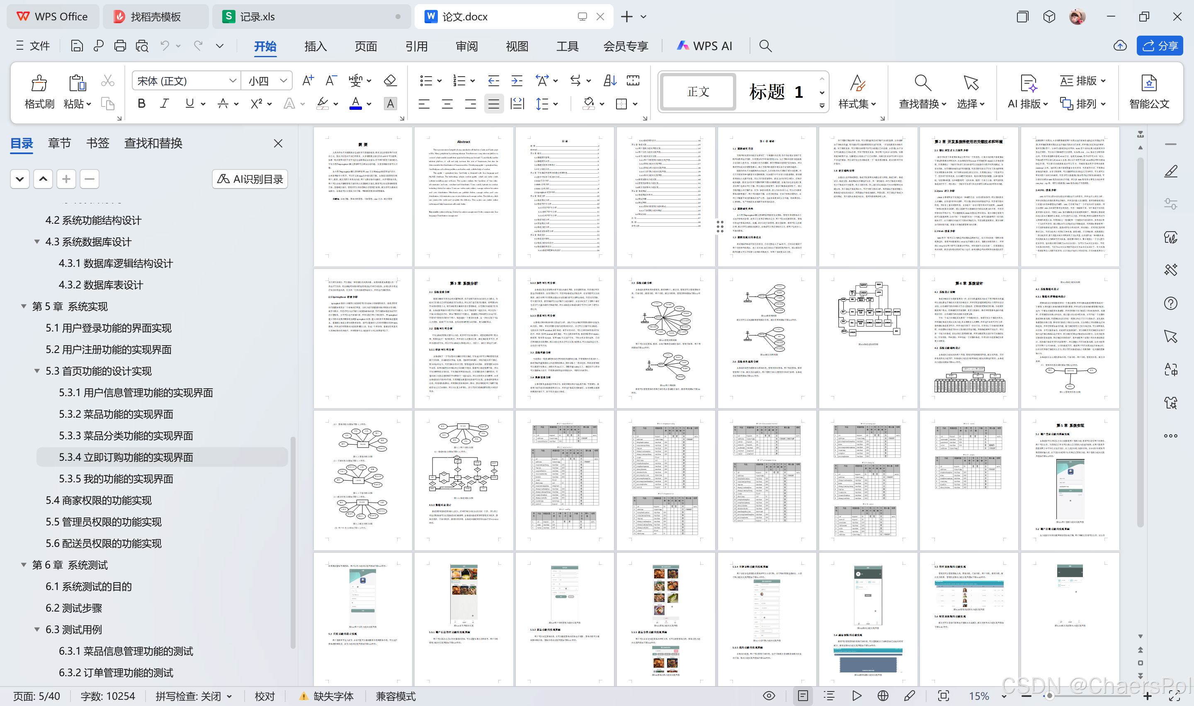Toggle Italic text style
Screen dimensions: 1194x706
(x=165, y=104)
